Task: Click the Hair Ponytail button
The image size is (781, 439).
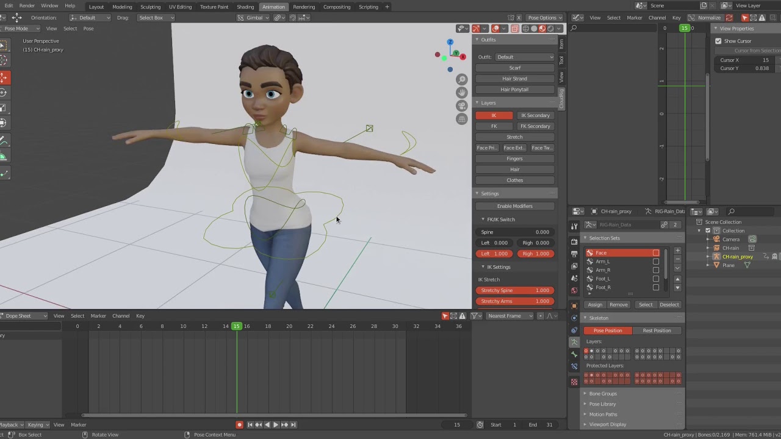Action: (514, 90)
